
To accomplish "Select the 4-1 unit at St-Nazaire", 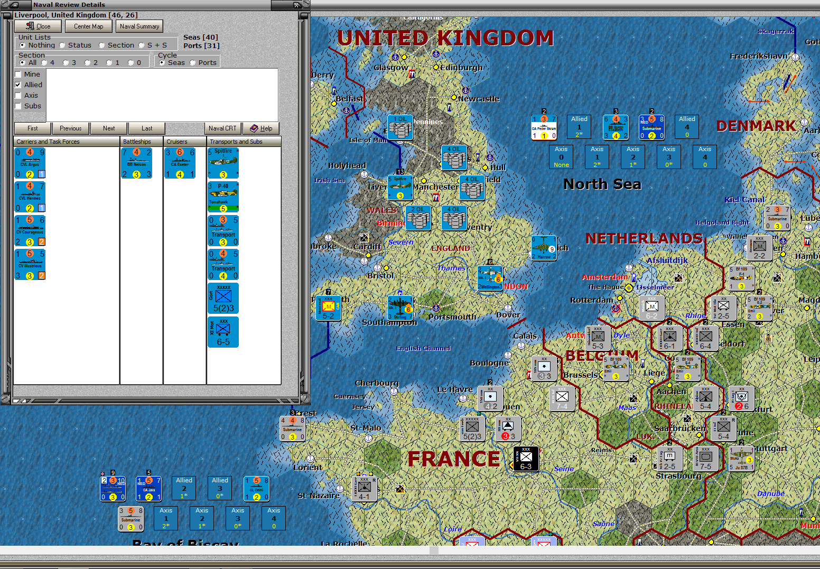I will coord(365,489).
